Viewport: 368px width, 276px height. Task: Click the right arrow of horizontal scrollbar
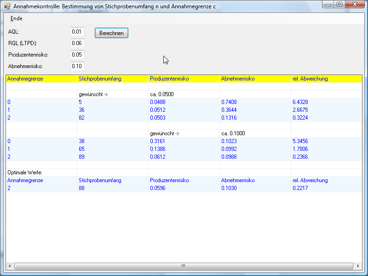(358, 266)
